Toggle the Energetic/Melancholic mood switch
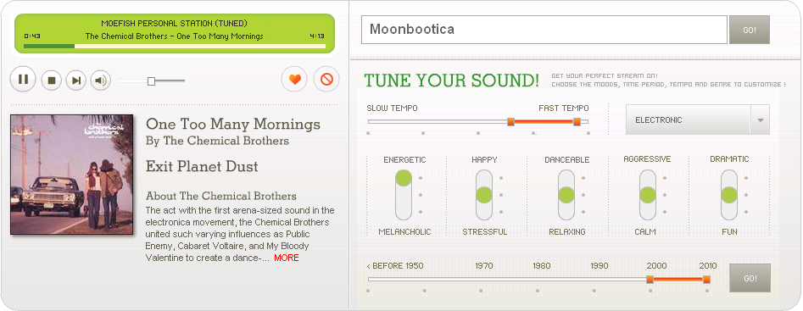Screen dimensions: 803x311 click(x=404, y=195)
